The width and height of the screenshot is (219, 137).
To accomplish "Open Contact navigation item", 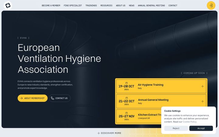I will tap(173, 5).
